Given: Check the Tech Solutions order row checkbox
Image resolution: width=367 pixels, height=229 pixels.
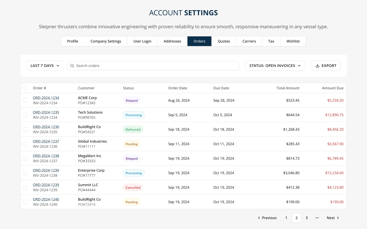Looking at the screenshot, I should coord(25,115).
